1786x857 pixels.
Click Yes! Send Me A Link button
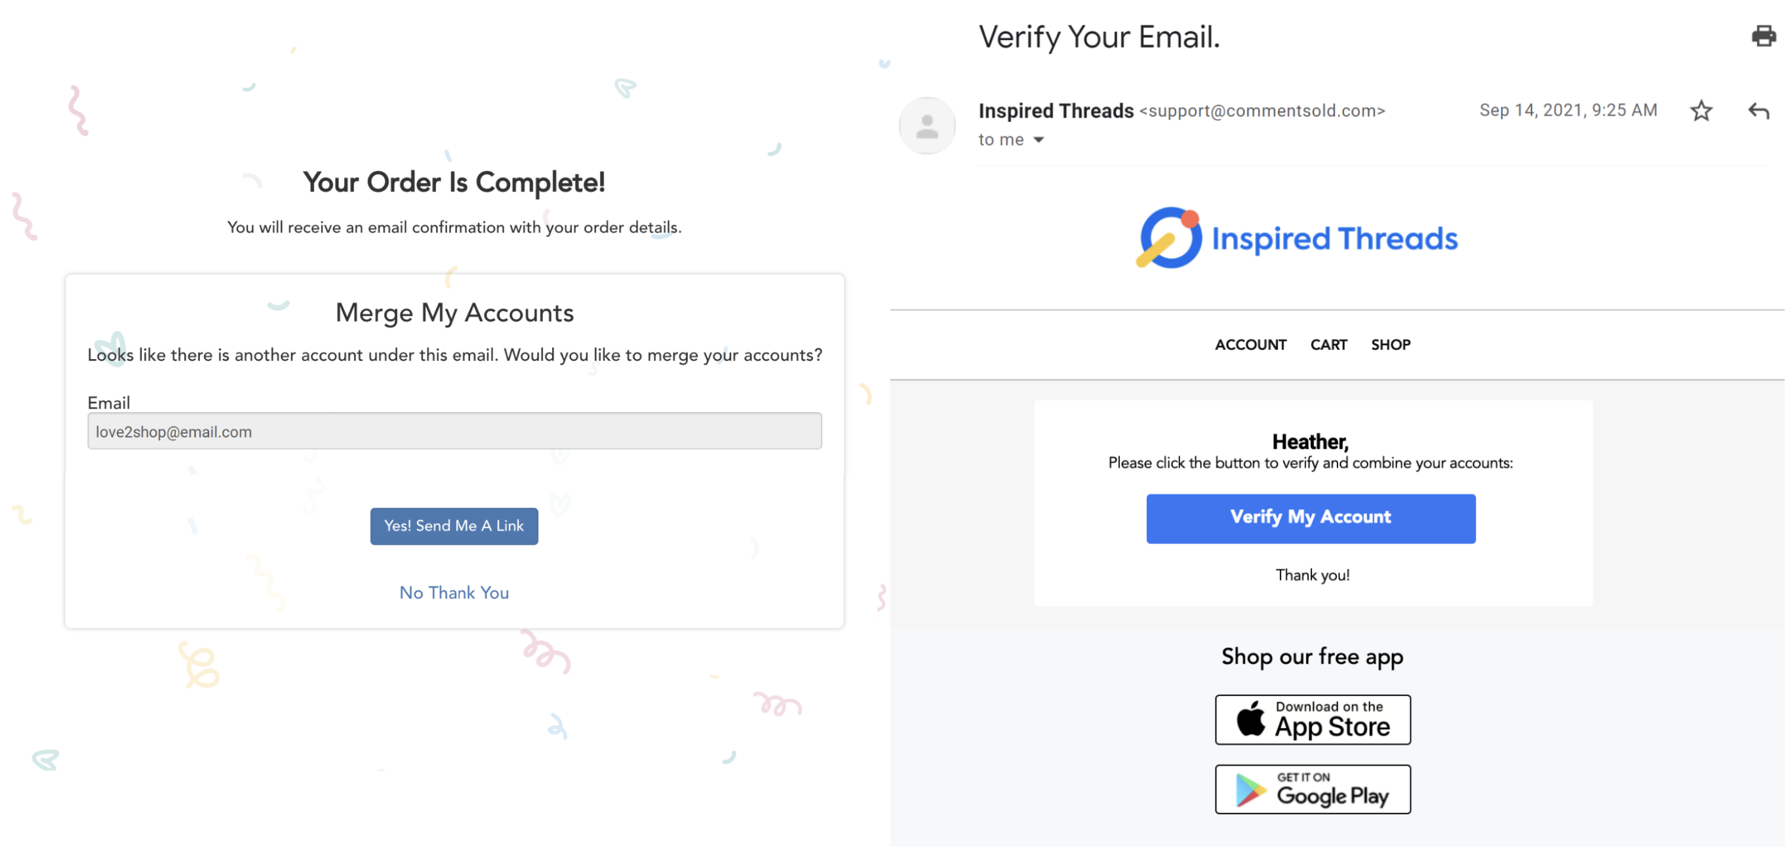454,526
